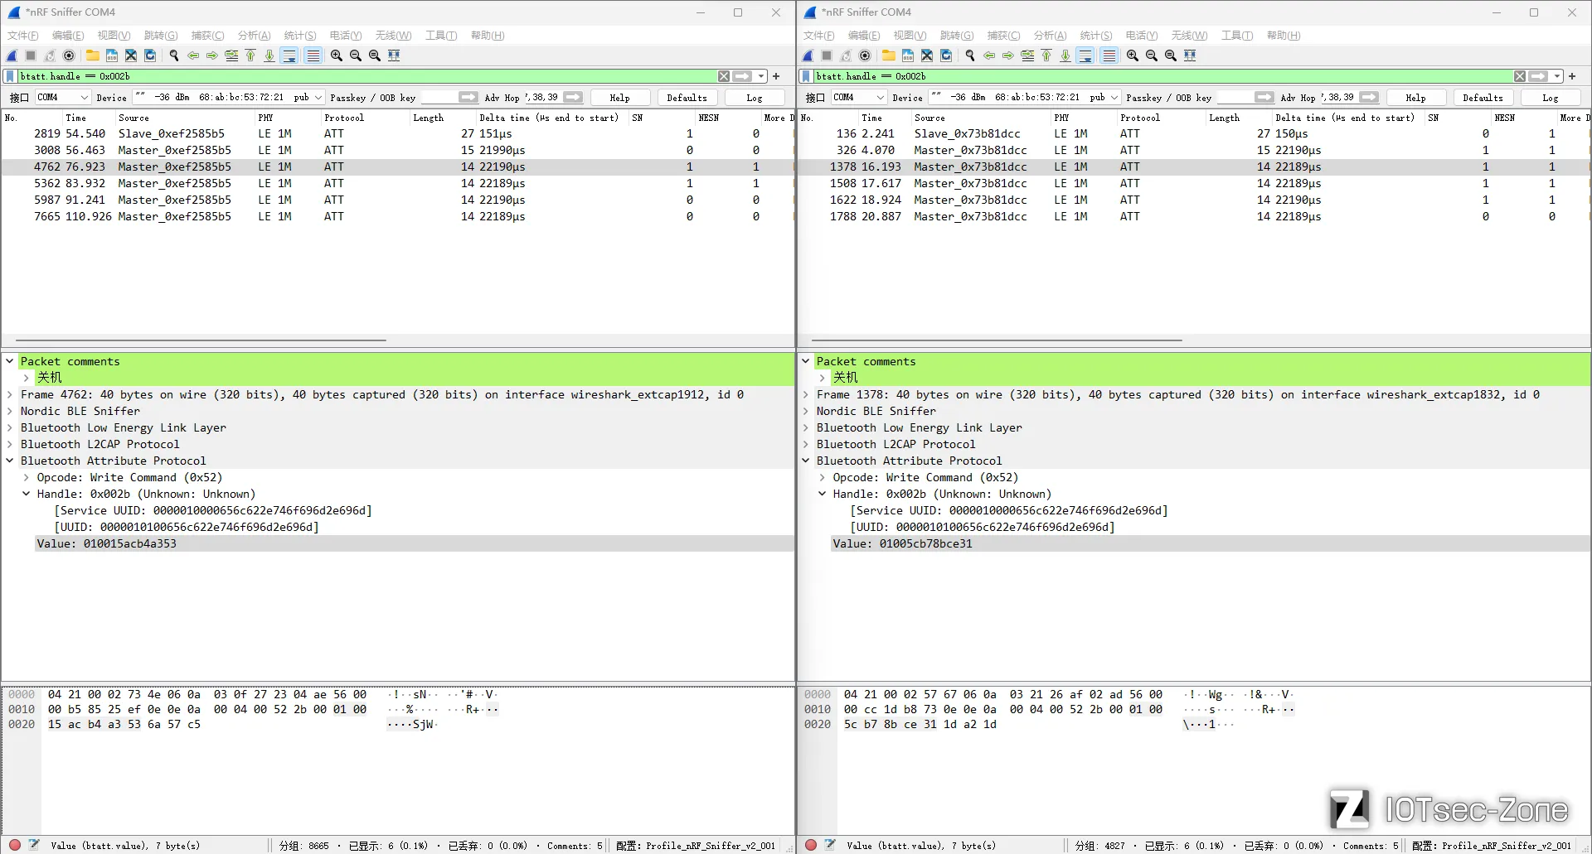Open Device selector dropdown in left window
1592x854 pixels.
pyautogui.click(x=228, y=98)
